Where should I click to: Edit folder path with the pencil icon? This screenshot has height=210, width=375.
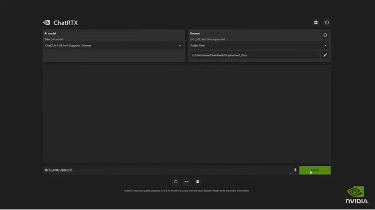pyautogui.click(x=325, y=55)
